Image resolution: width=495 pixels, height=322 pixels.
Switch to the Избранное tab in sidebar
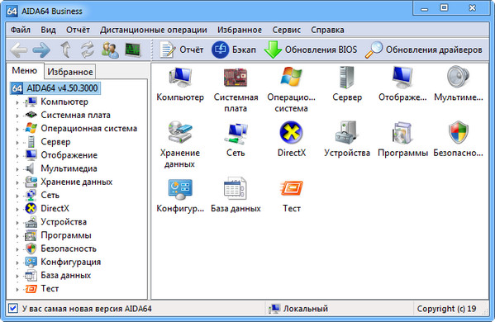point(69,72)
